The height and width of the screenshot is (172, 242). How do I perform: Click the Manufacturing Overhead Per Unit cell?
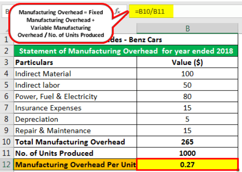(75, 165)
